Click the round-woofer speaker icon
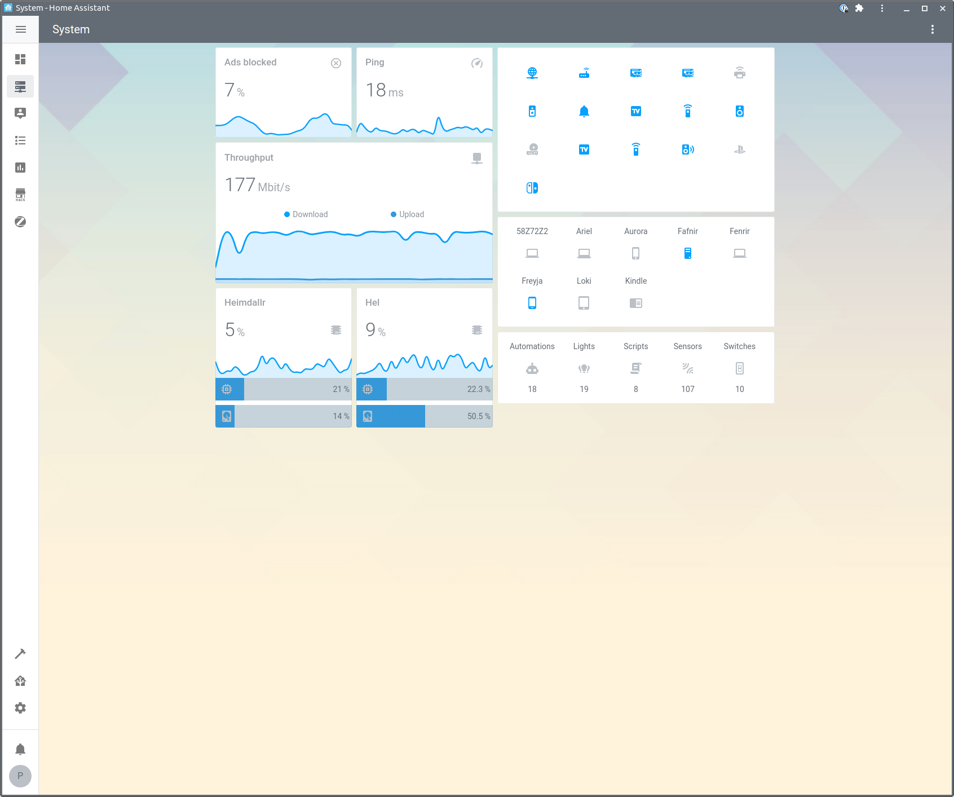 point(740,111)
